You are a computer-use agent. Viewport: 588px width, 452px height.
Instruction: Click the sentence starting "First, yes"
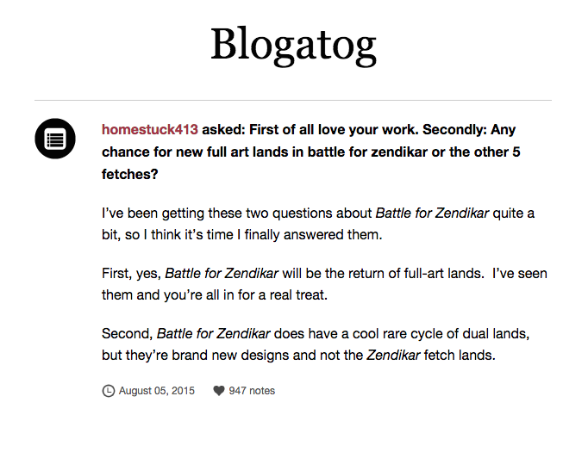pyautogui.click(x=324, y=284)
